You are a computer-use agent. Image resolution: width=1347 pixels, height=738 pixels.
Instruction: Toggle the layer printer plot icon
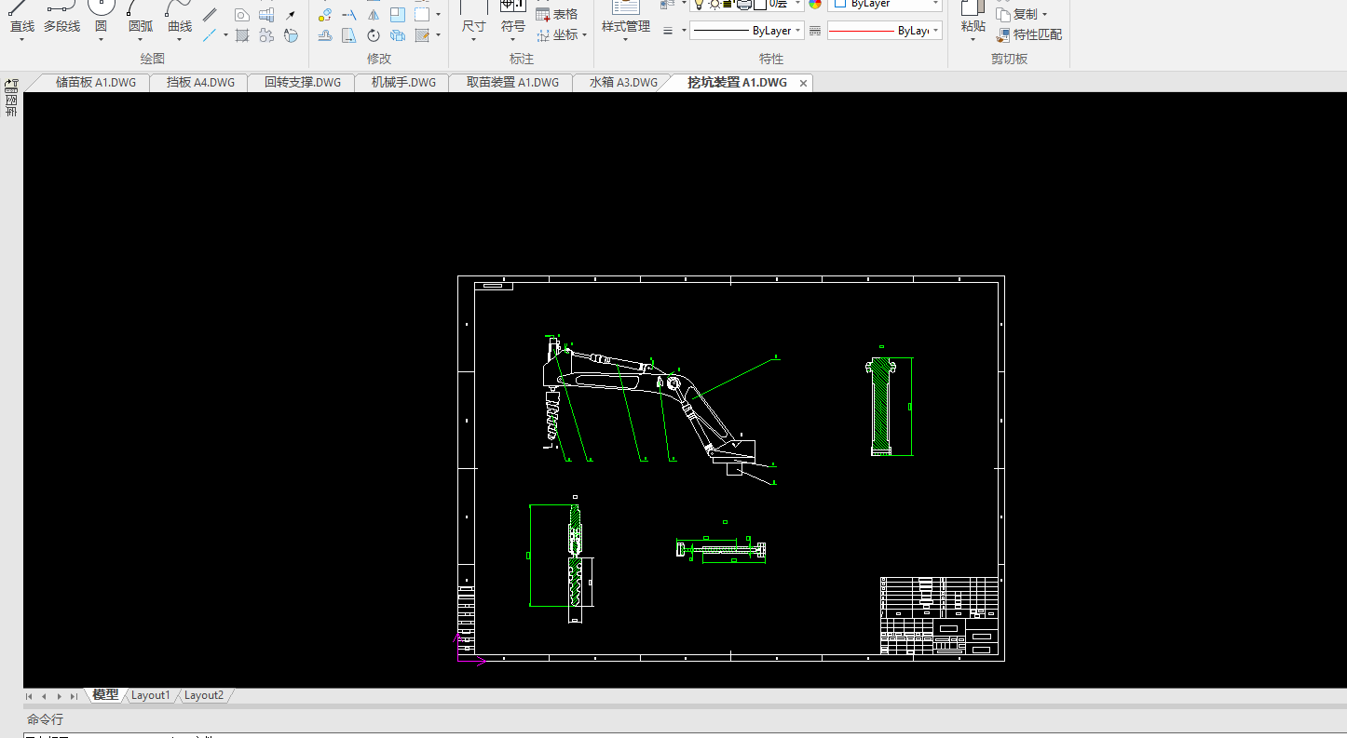(743, 4)
